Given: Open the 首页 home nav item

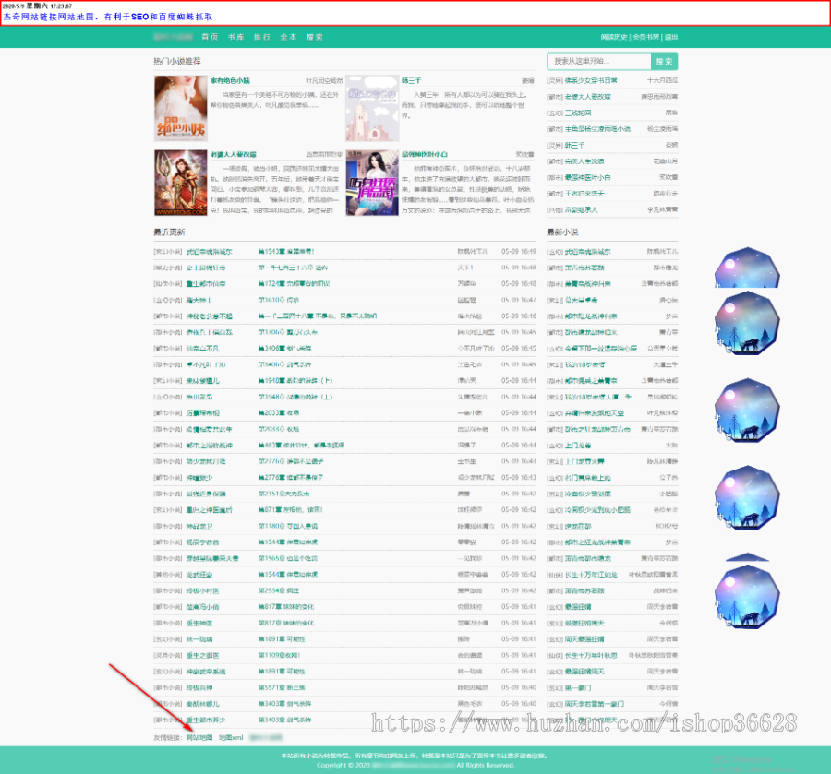Looking at the screenshot, I should coord(210,37).
